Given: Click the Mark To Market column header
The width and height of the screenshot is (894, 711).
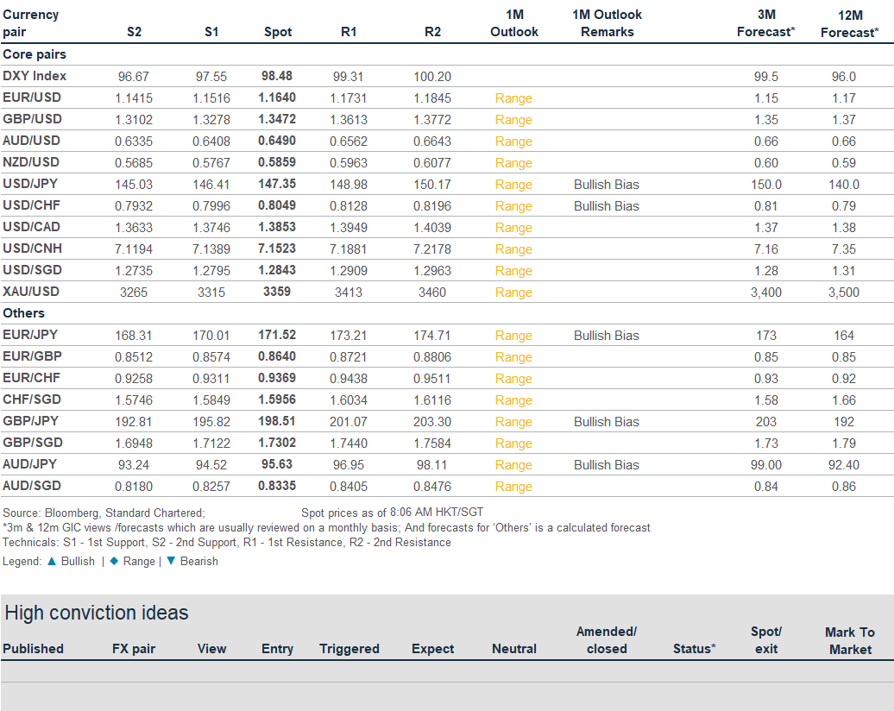Looking at the screenshot, I should (x=850, y=641).
